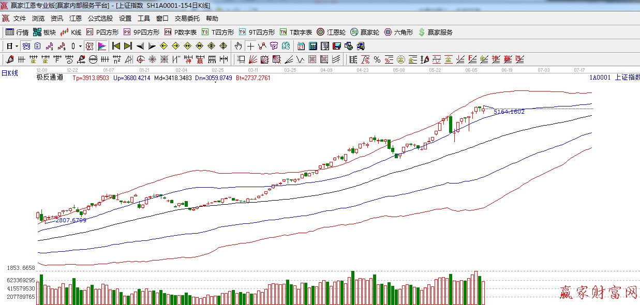640x305 pixels.
Task: Open the 交易委托 menu
Action: click(x=187, y=18)
